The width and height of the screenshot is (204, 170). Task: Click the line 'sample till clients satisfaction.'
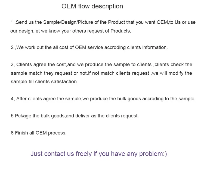click(45, 82)
